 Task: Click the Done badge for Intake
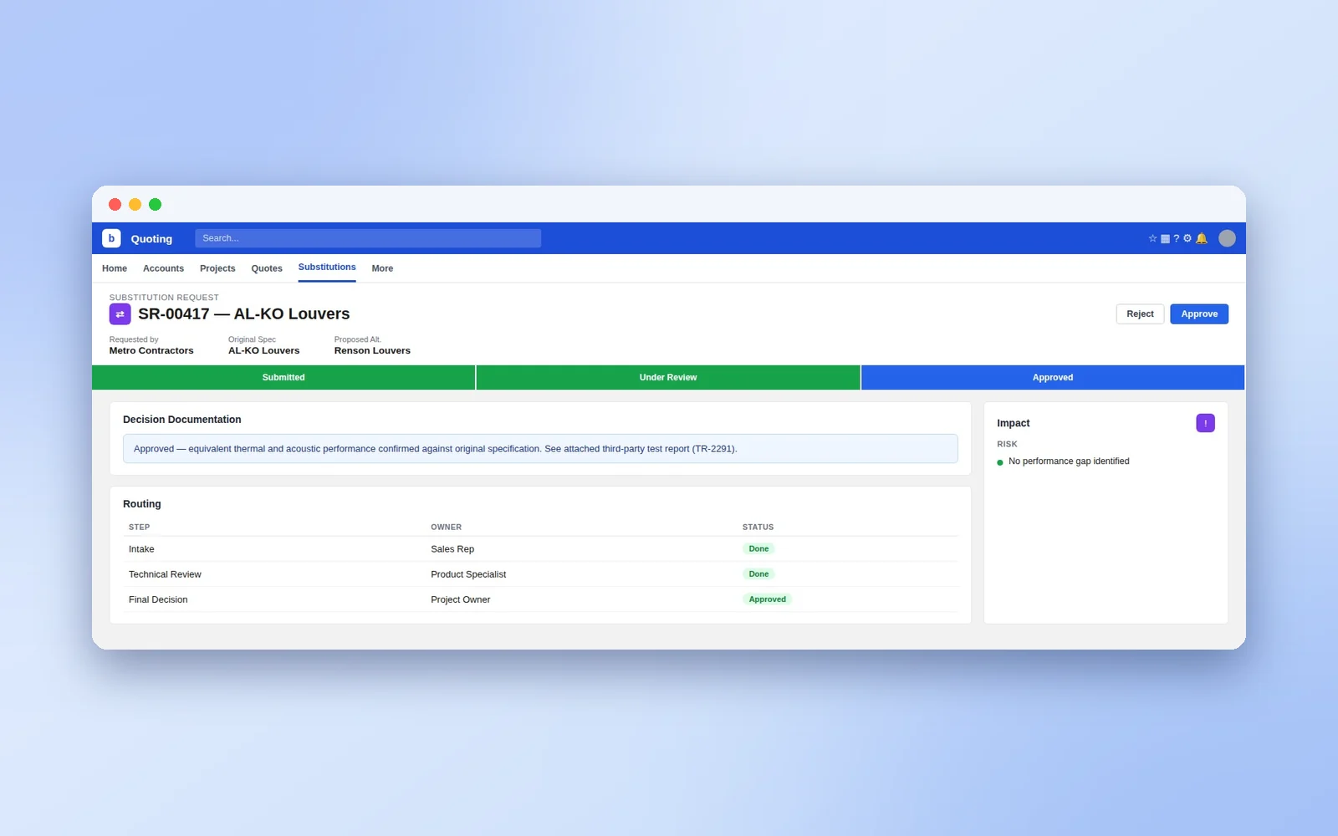(758, 549)
